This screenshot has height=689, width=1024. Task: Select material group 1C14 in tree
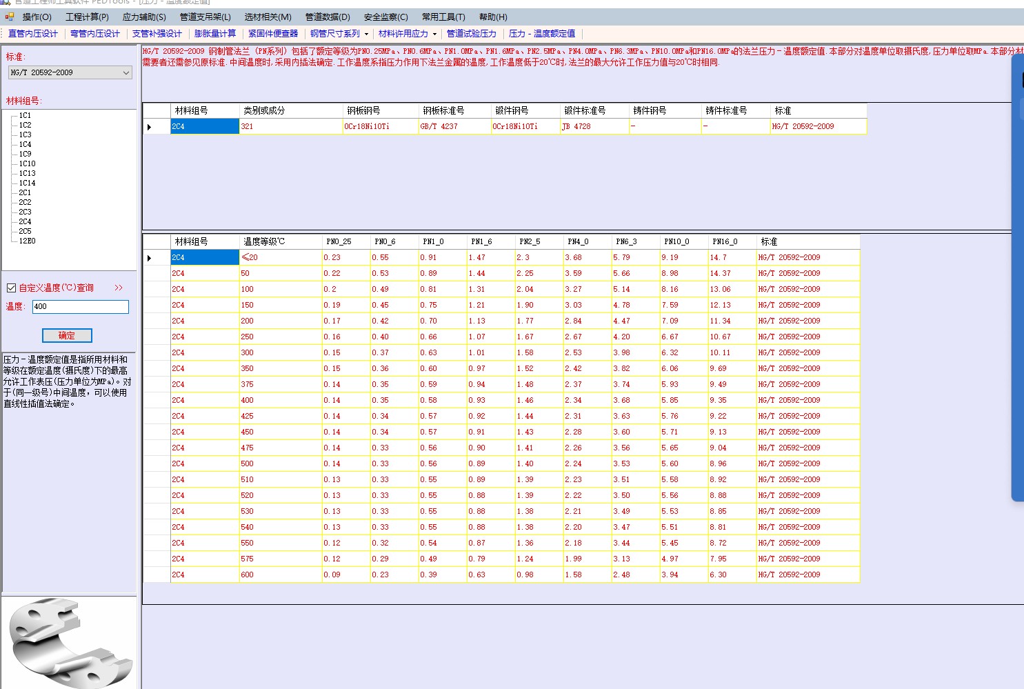(x=27, y=183)
